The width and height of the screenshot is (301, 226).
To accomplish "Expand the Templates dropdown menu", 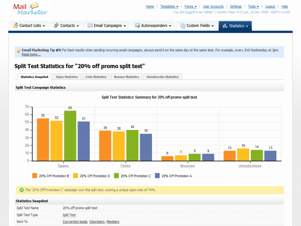I will click(169, 6).
